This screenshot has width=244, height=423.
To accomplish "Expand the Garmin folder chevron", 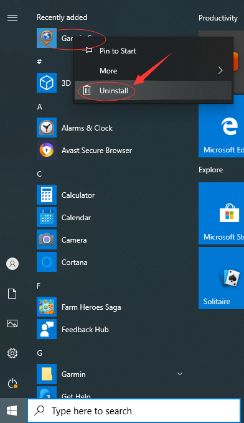I will pos(180,374).
